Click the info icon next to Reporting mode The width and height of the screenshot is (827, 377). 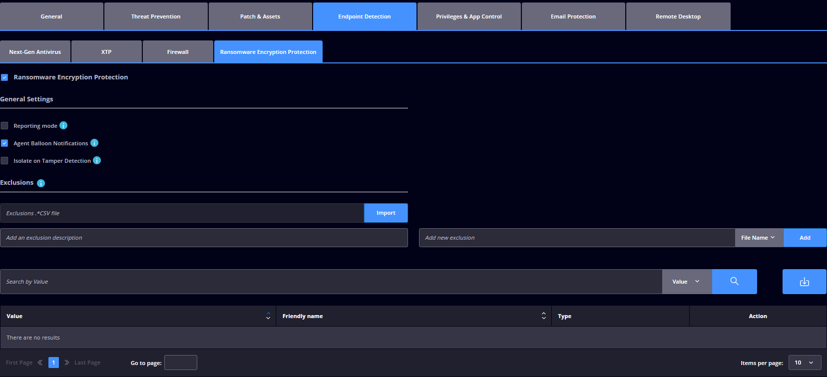[63, 125]
